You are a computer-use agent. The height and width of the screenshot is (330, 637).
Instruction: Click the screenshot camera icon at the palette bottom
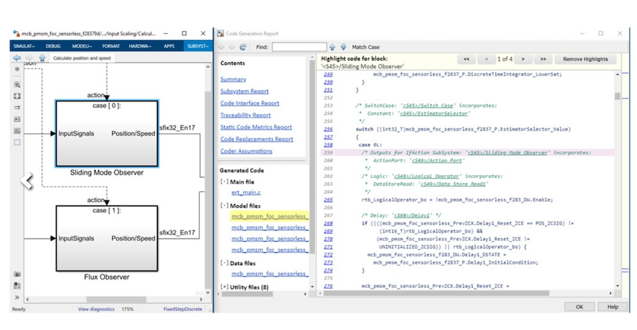[x=17, y=275]
